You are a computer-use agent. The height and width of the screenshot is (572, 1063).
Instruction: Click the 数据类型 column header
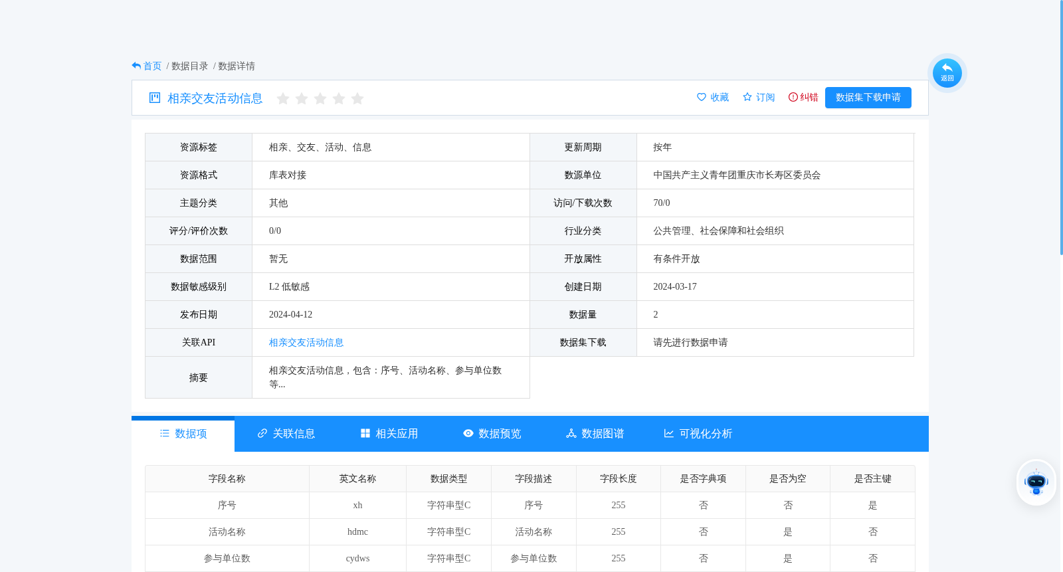point(448,478)
